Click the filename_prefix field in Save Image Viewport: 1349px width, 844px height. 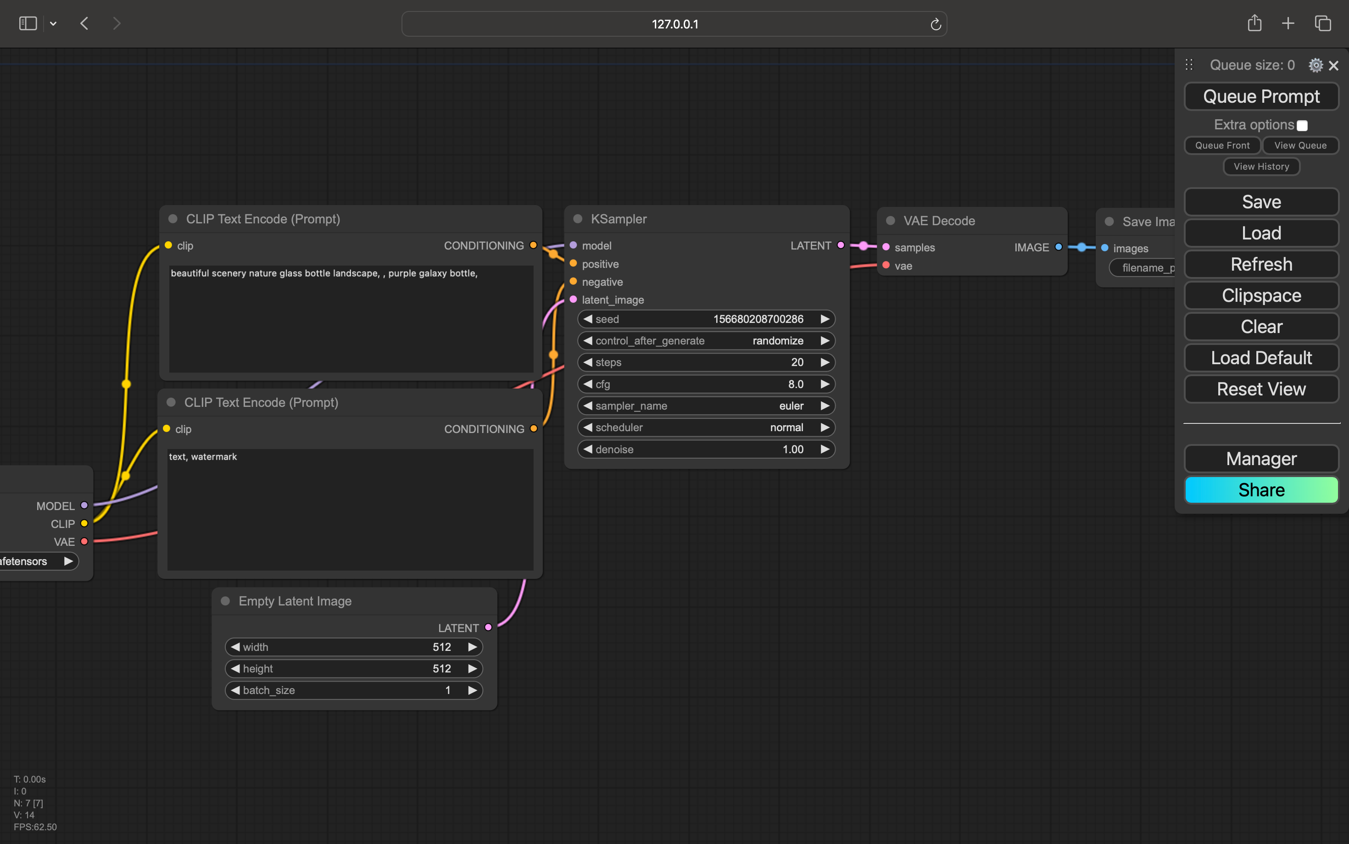pos(1143,268)
